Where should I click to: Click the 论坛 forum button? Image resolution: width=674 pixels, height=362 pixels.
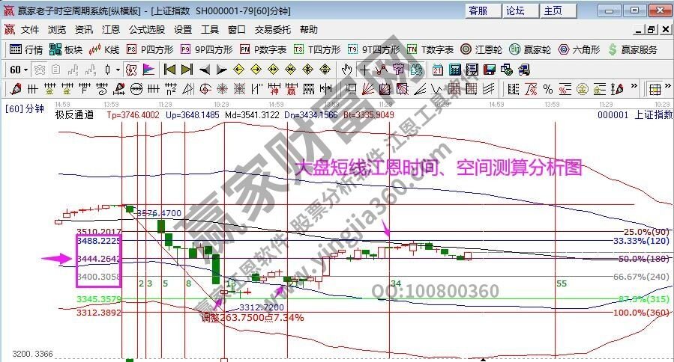tap(520, 10)
